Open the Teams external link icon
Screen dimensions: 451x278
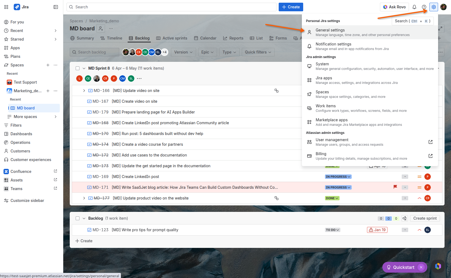(55, 188)
